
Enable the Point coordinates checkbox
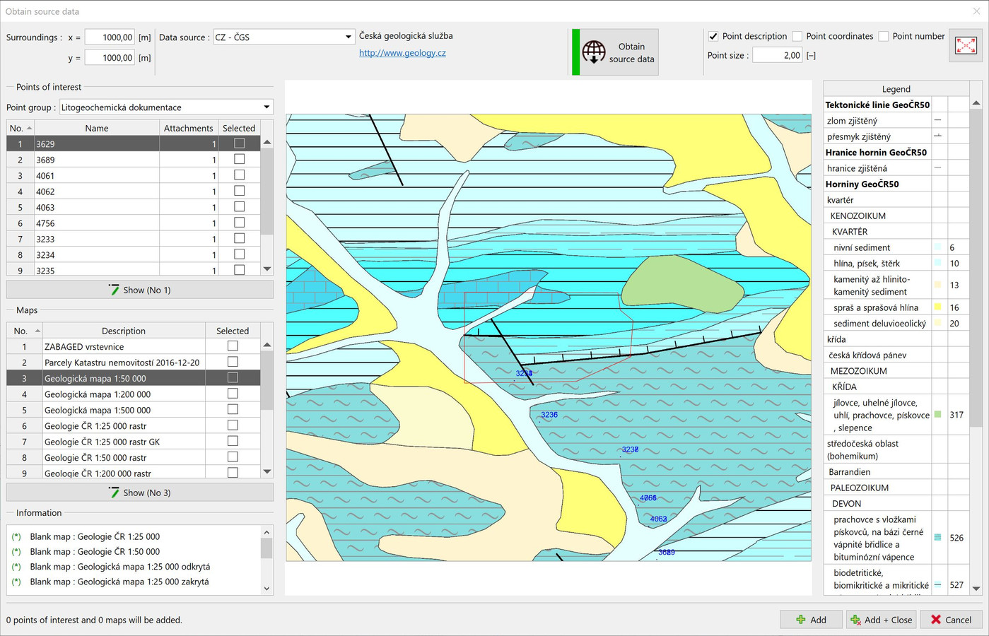click(797, 36)
